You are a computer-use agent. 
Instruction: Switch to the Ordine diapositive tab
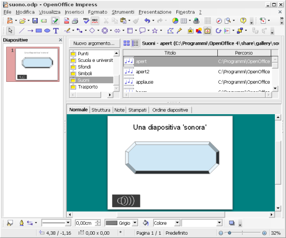(171, 110)
